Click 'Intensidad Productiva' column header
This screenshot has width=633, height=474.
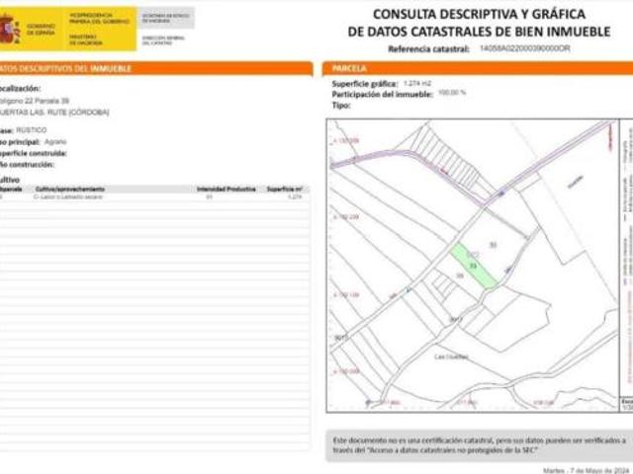tap(226, 189)
